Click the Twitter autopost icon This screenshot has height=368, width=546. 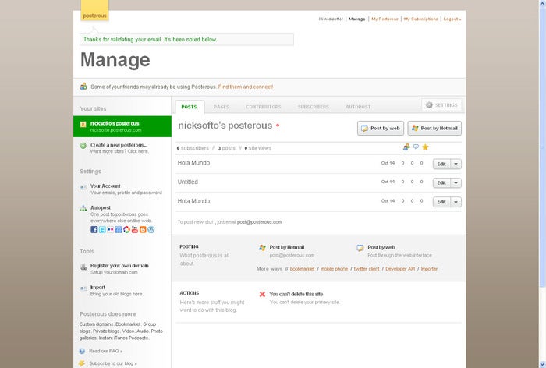pyautogui.click(x=102, y=229)
